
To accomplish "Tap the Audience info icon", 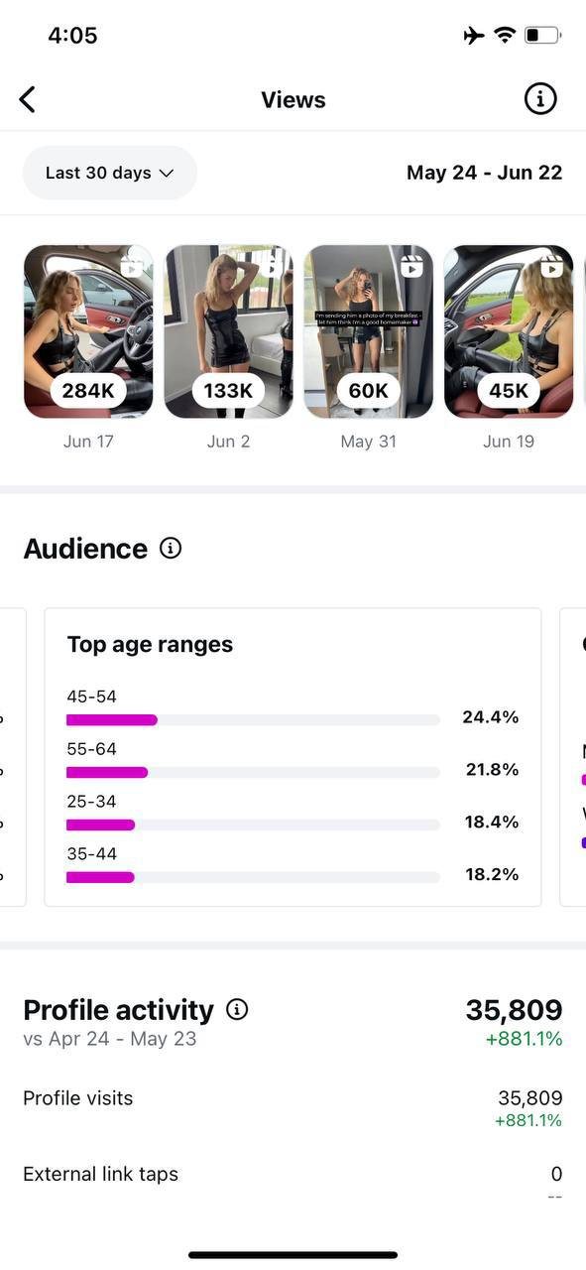I will pyautogui.click(x=171, y=548).
